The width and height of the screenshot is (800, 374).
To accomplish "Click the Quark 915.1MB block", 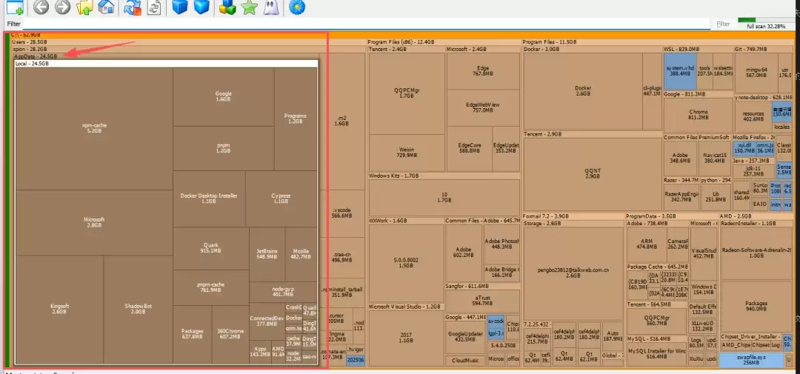I will [210, 248].
